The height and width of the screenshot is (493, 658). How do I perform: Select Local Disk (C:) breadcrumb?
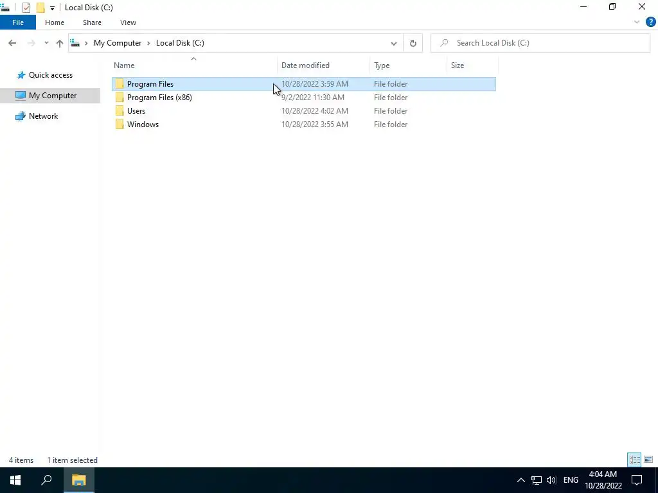pyautogui.click(x=180, y=43)
